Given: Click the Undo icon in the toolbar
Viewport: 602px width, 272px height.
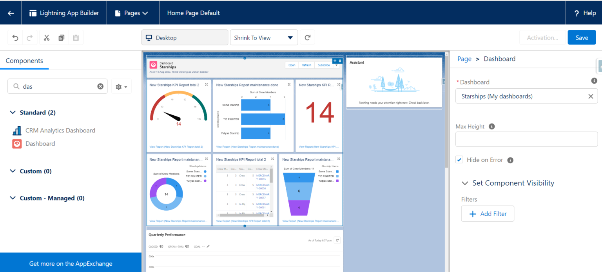Looking at the screenshot, I should [x=15, y=37].
